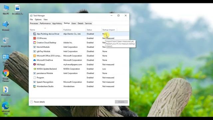213x120 pixels.
Task: Click Disabled status of igfxTray Module
Action: [x=90, y=51]
